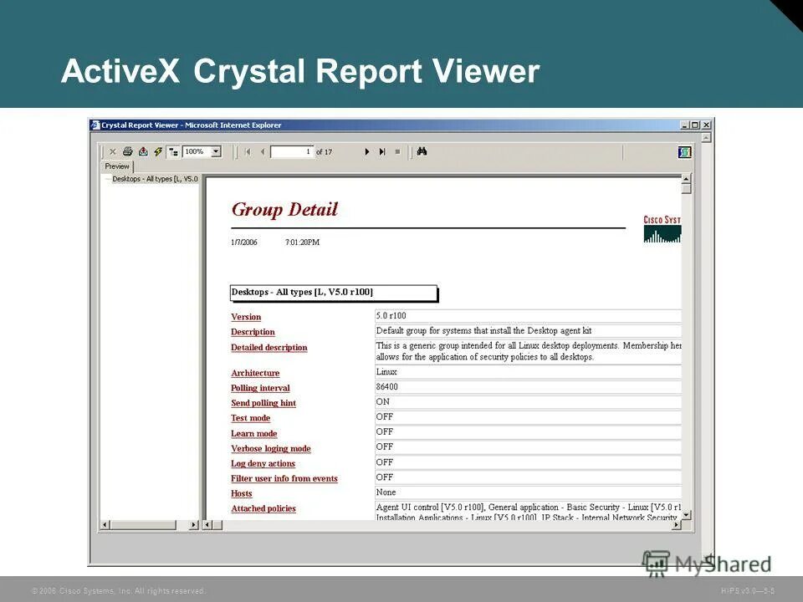Screen dimensions: 803x602
Task: Open the Print dialog from the toolbar
Action: [x=129, y=151]
